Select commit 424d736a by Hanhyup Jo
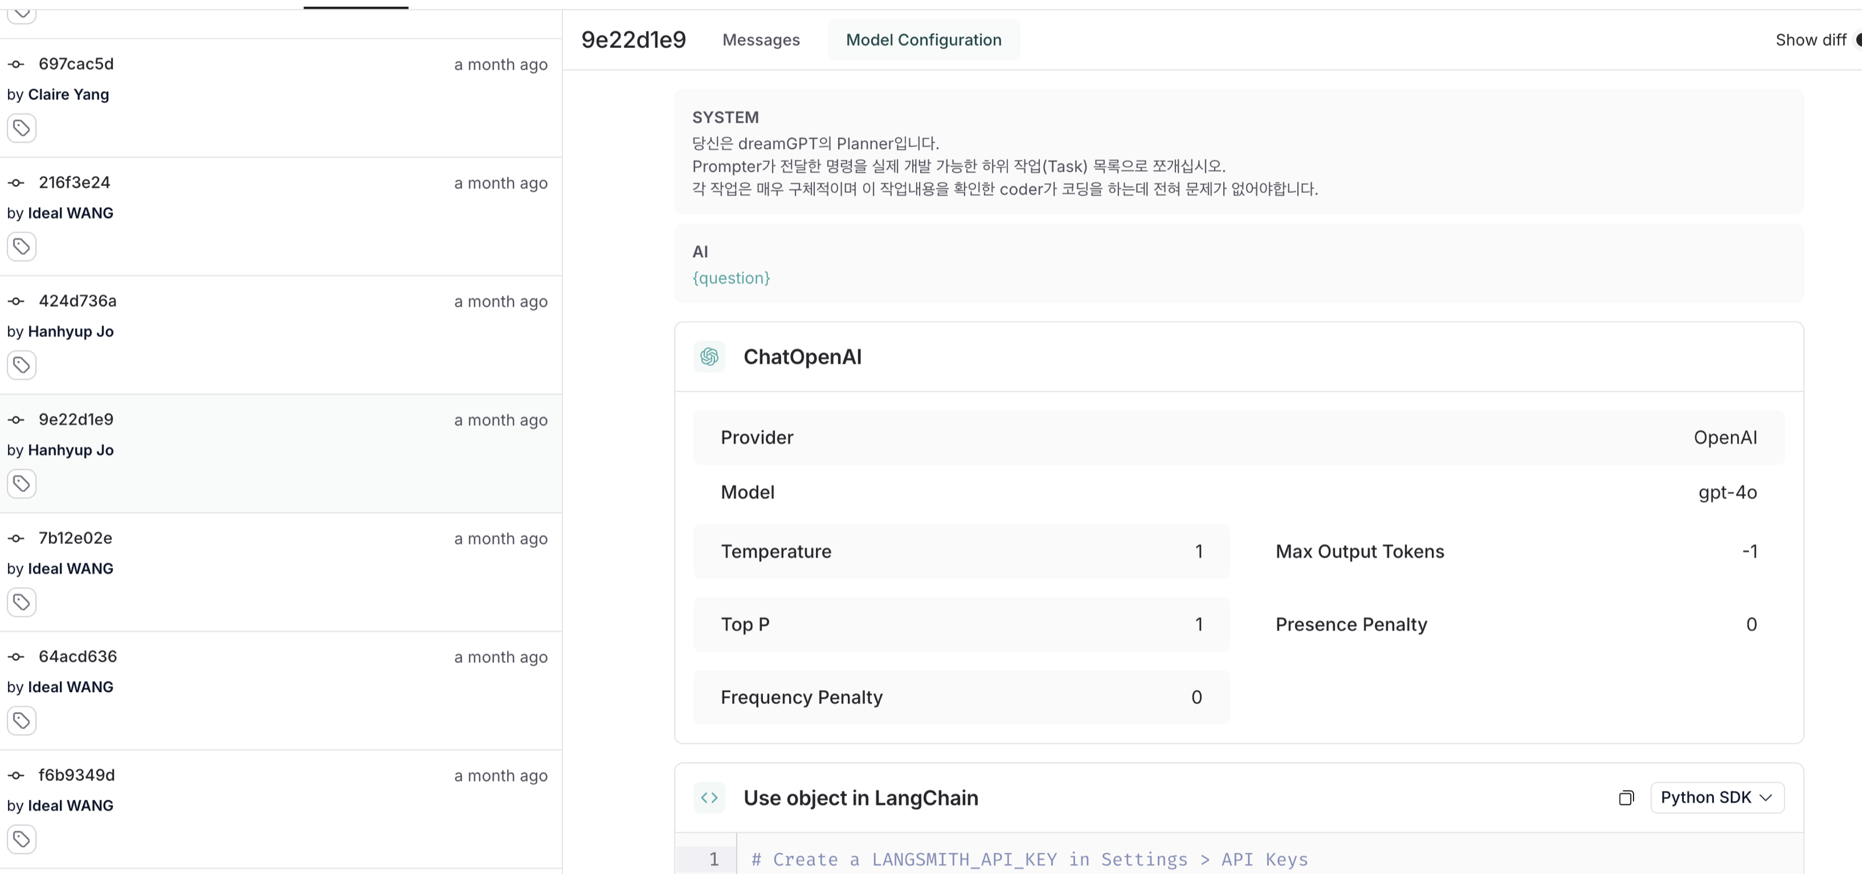The width and height of the screenshot is (1862, 874). tap(78, 301)
